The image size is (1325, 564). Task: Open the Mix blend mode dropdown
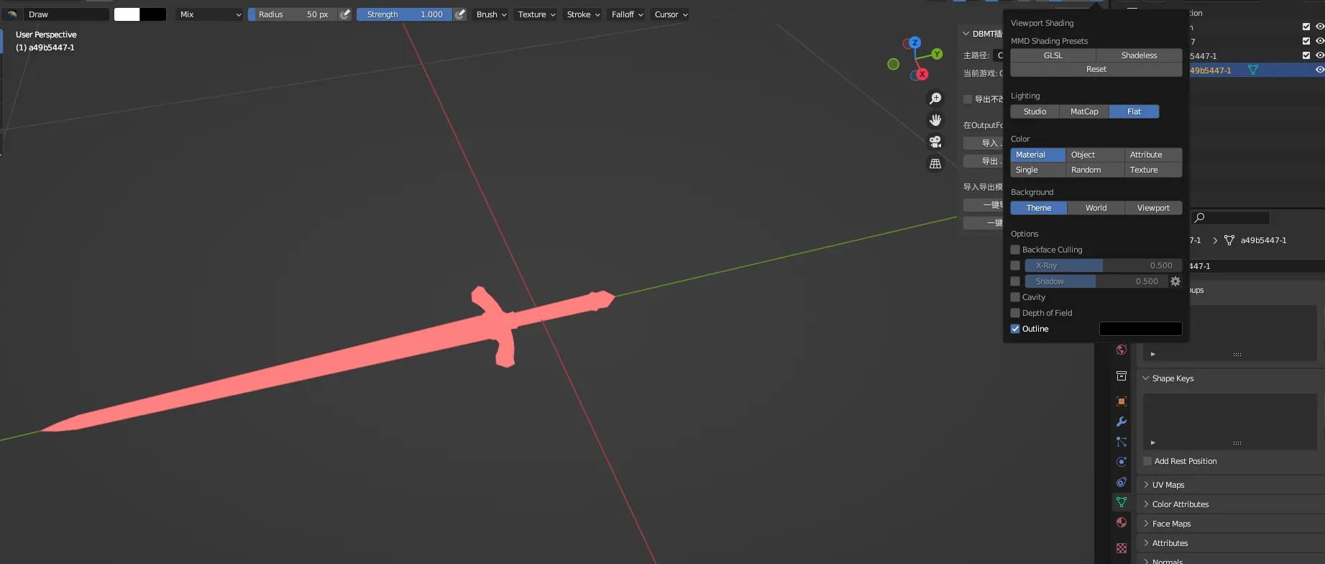tap(210, 14)
